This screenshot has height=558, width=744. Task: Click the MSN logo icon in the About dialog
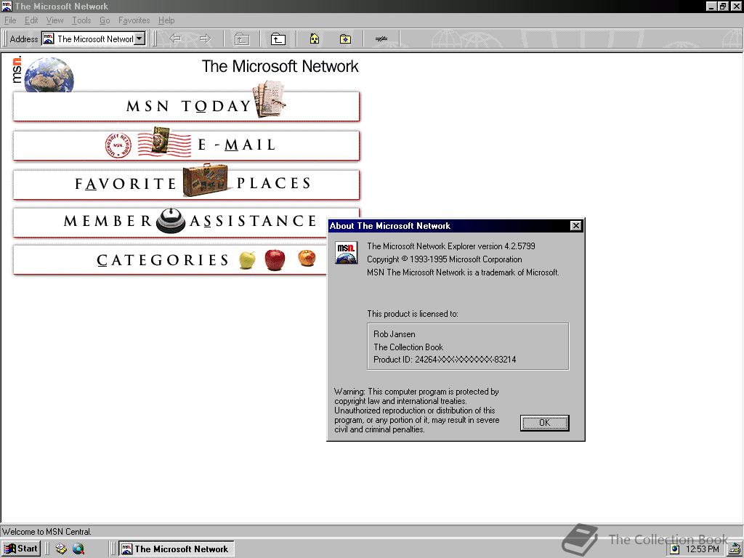(347, 252)
